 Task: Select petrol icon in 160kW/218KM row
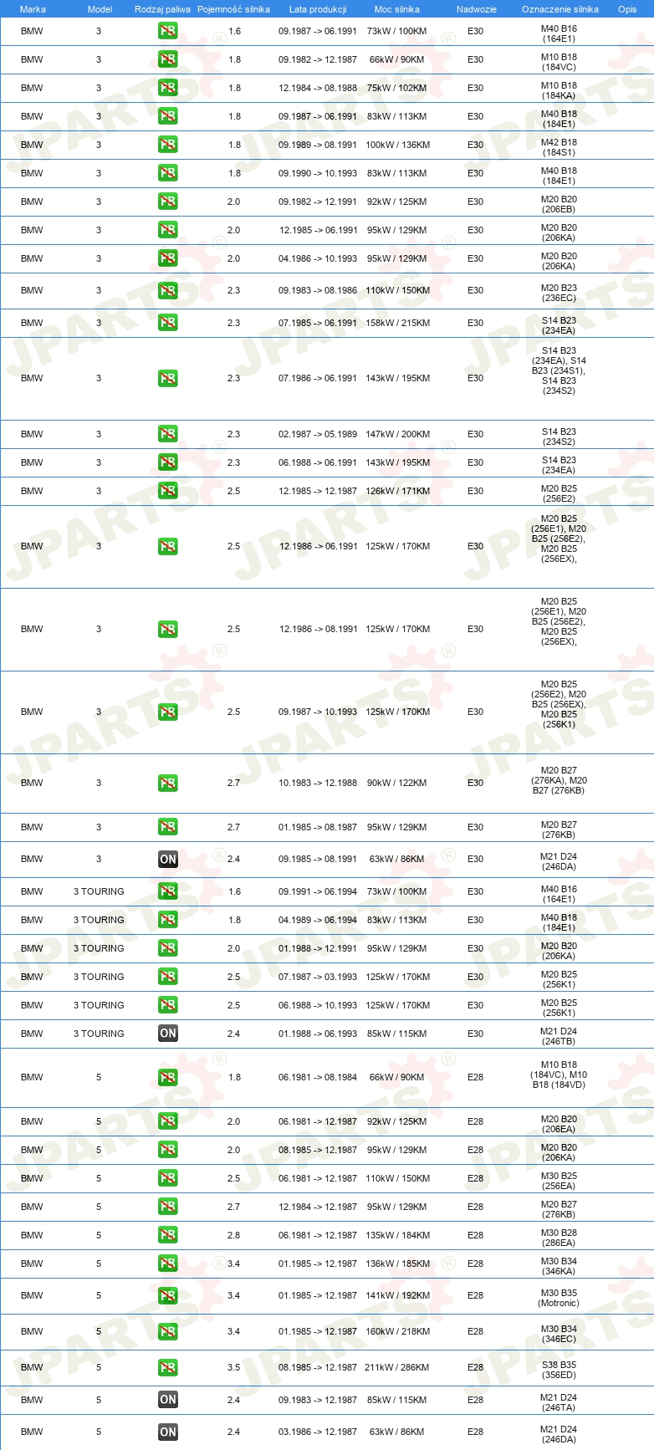(x=168, y=1331)
